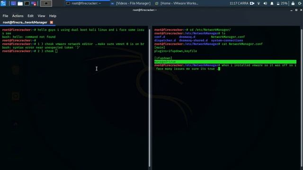Launch the terminal emulator from the panel

click(x=27, y=3)
